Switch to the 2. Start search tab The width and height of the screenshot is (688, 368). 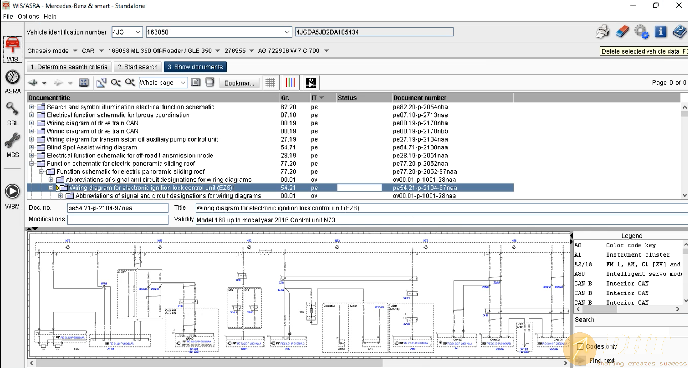pos(138,67)
